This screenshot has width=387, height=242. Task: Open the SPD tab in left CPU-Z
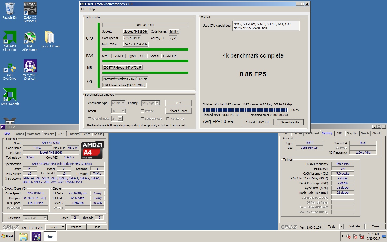pyautogui.click(x=61, y=134)
